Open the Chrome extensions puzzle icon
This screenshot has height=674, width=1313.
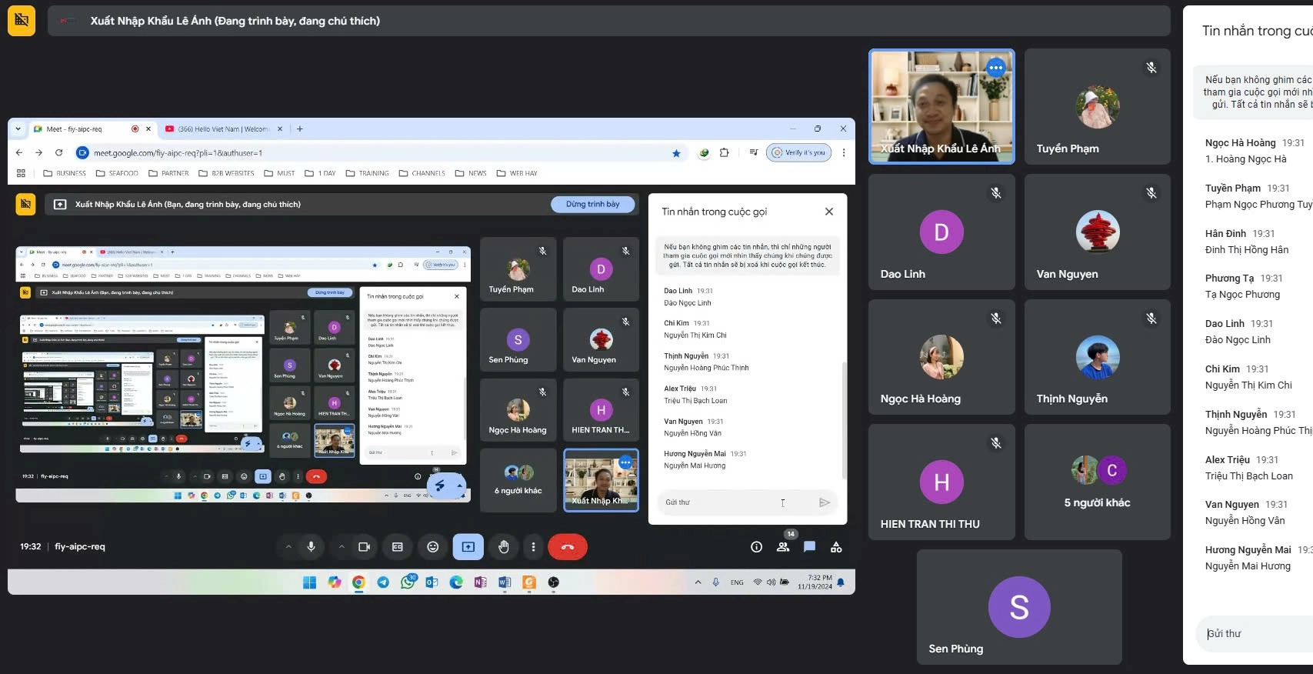click(x=724, y=153)
